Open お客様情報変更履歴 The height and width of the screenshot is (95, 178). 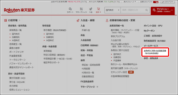(x=120, y=76)
